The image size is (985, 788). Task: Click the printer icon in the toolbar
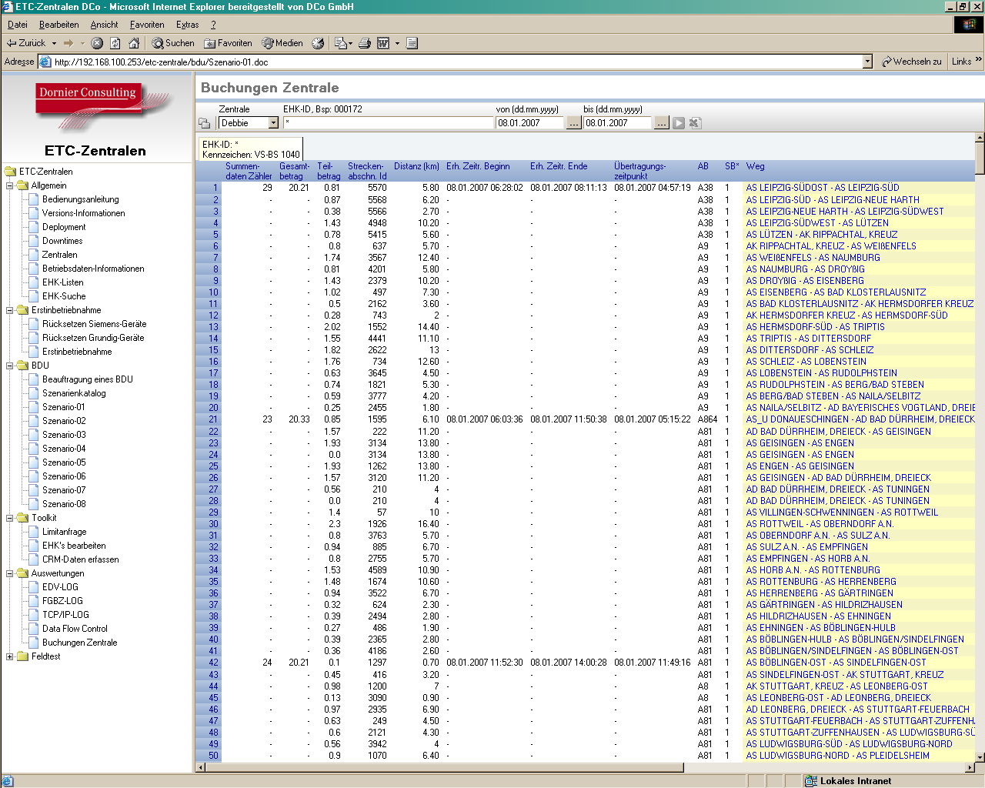[x=365, y=43]
